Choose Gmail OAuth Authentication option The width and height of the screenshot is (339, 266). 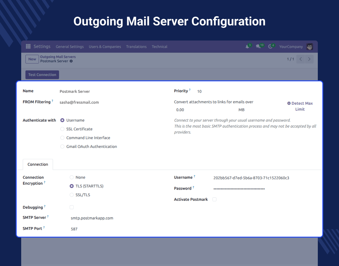point(62,147)
